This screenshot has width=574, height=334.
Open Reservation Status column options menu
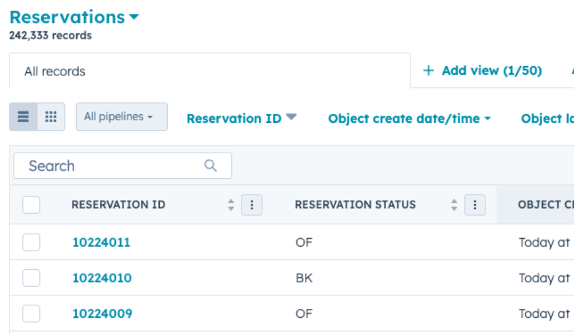(475, 204)
